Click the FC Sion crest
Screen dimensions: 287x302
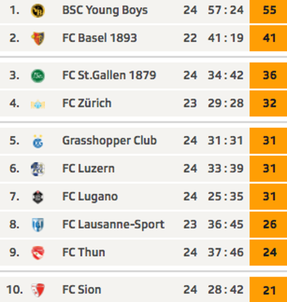(38, 290)
